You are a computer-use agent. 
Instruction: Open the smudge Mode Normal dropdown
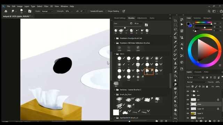point(47,11)
